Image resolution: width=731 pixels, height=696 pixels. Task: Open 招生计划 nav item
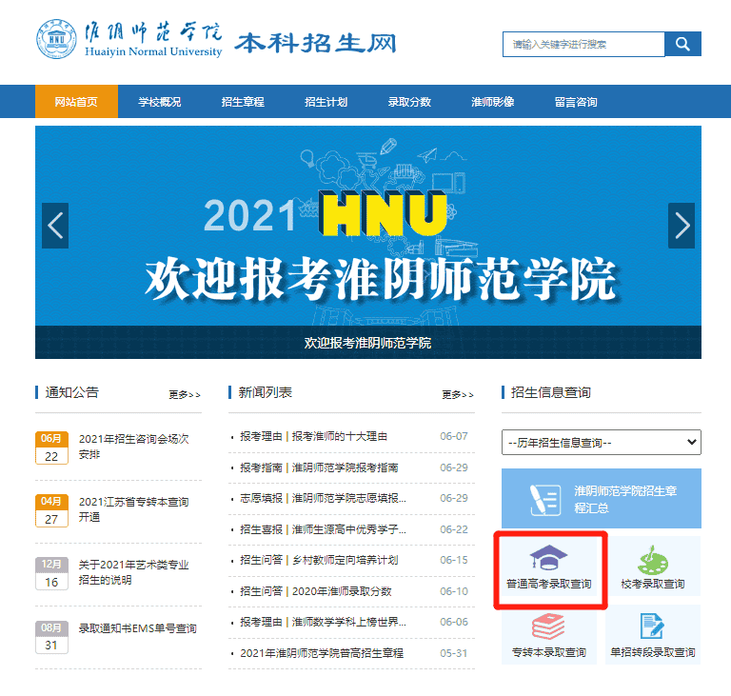click(326, 101)
